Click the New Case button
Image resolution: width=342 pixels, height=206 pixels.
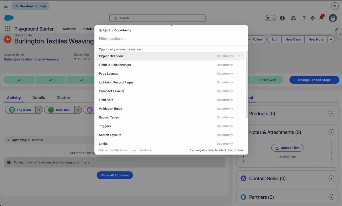293,39
